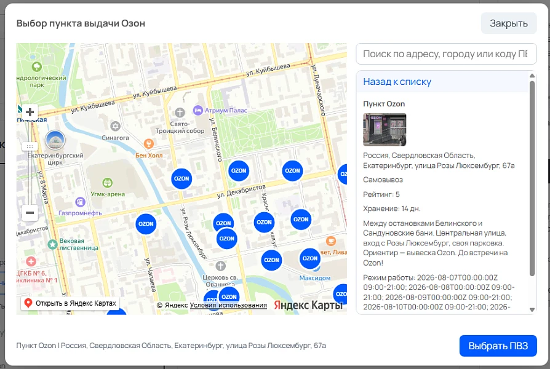Click the details panel scrollbar up arrow

532,76
